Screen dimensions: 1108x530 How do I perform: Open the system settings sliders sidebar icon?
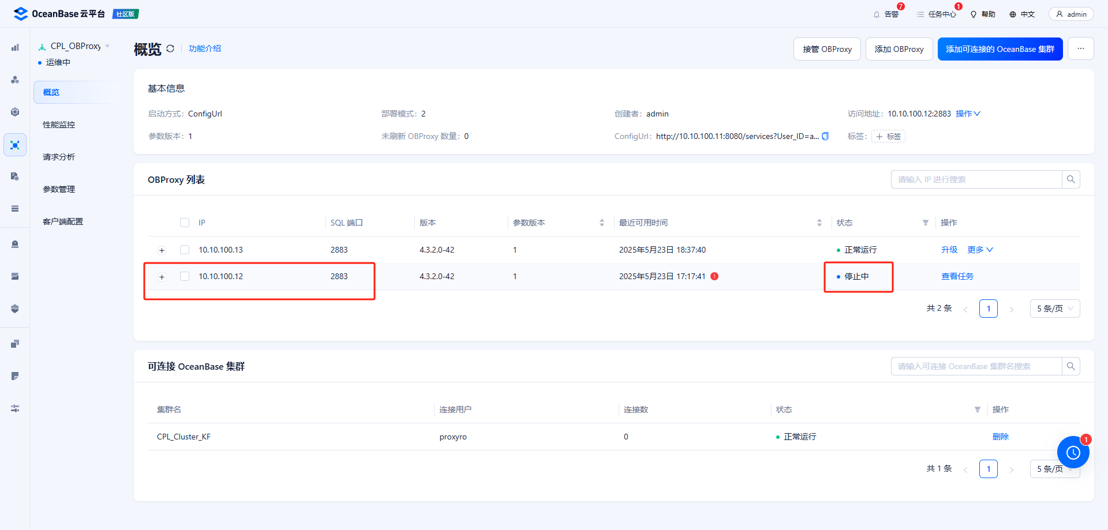point(15,408)
